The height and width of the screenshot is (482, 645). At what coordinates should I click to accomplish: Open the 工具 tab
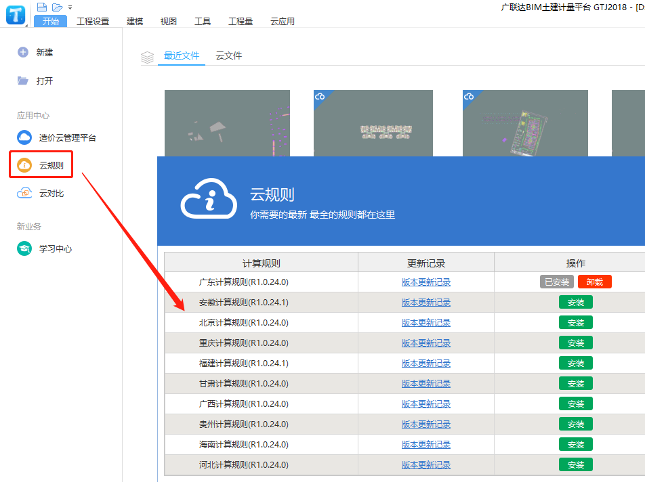(203, 22)
